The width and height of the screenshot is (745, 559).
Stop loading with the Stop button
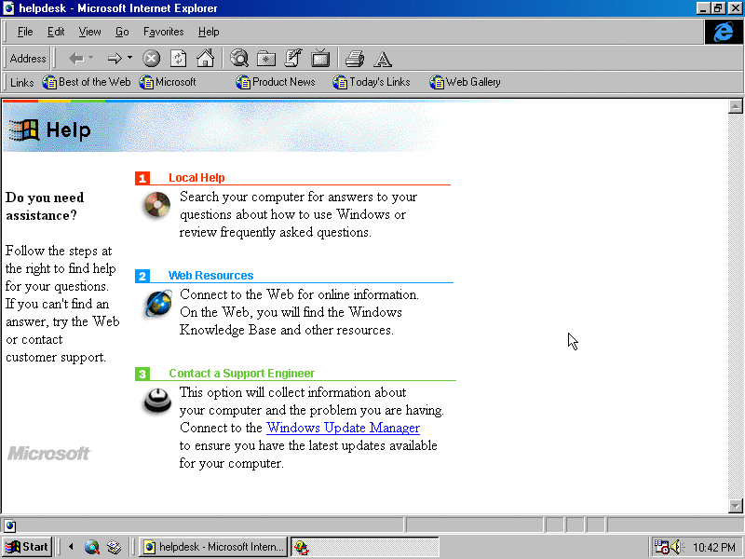(151, 59)
